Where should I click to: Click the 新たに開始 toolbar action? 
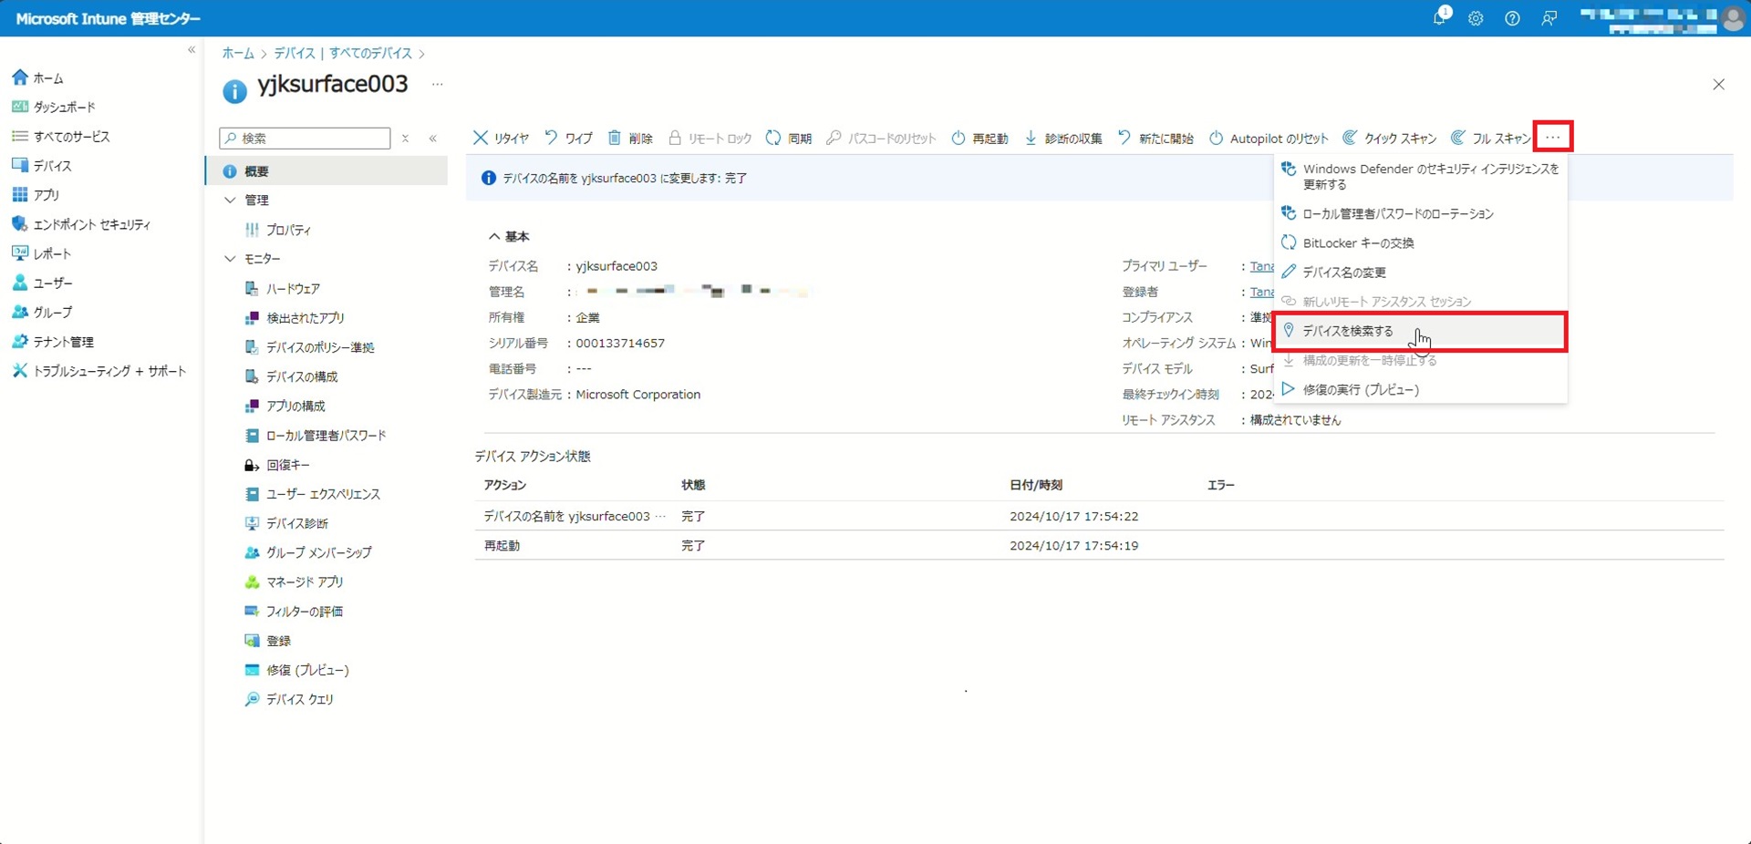(1155, 139)
